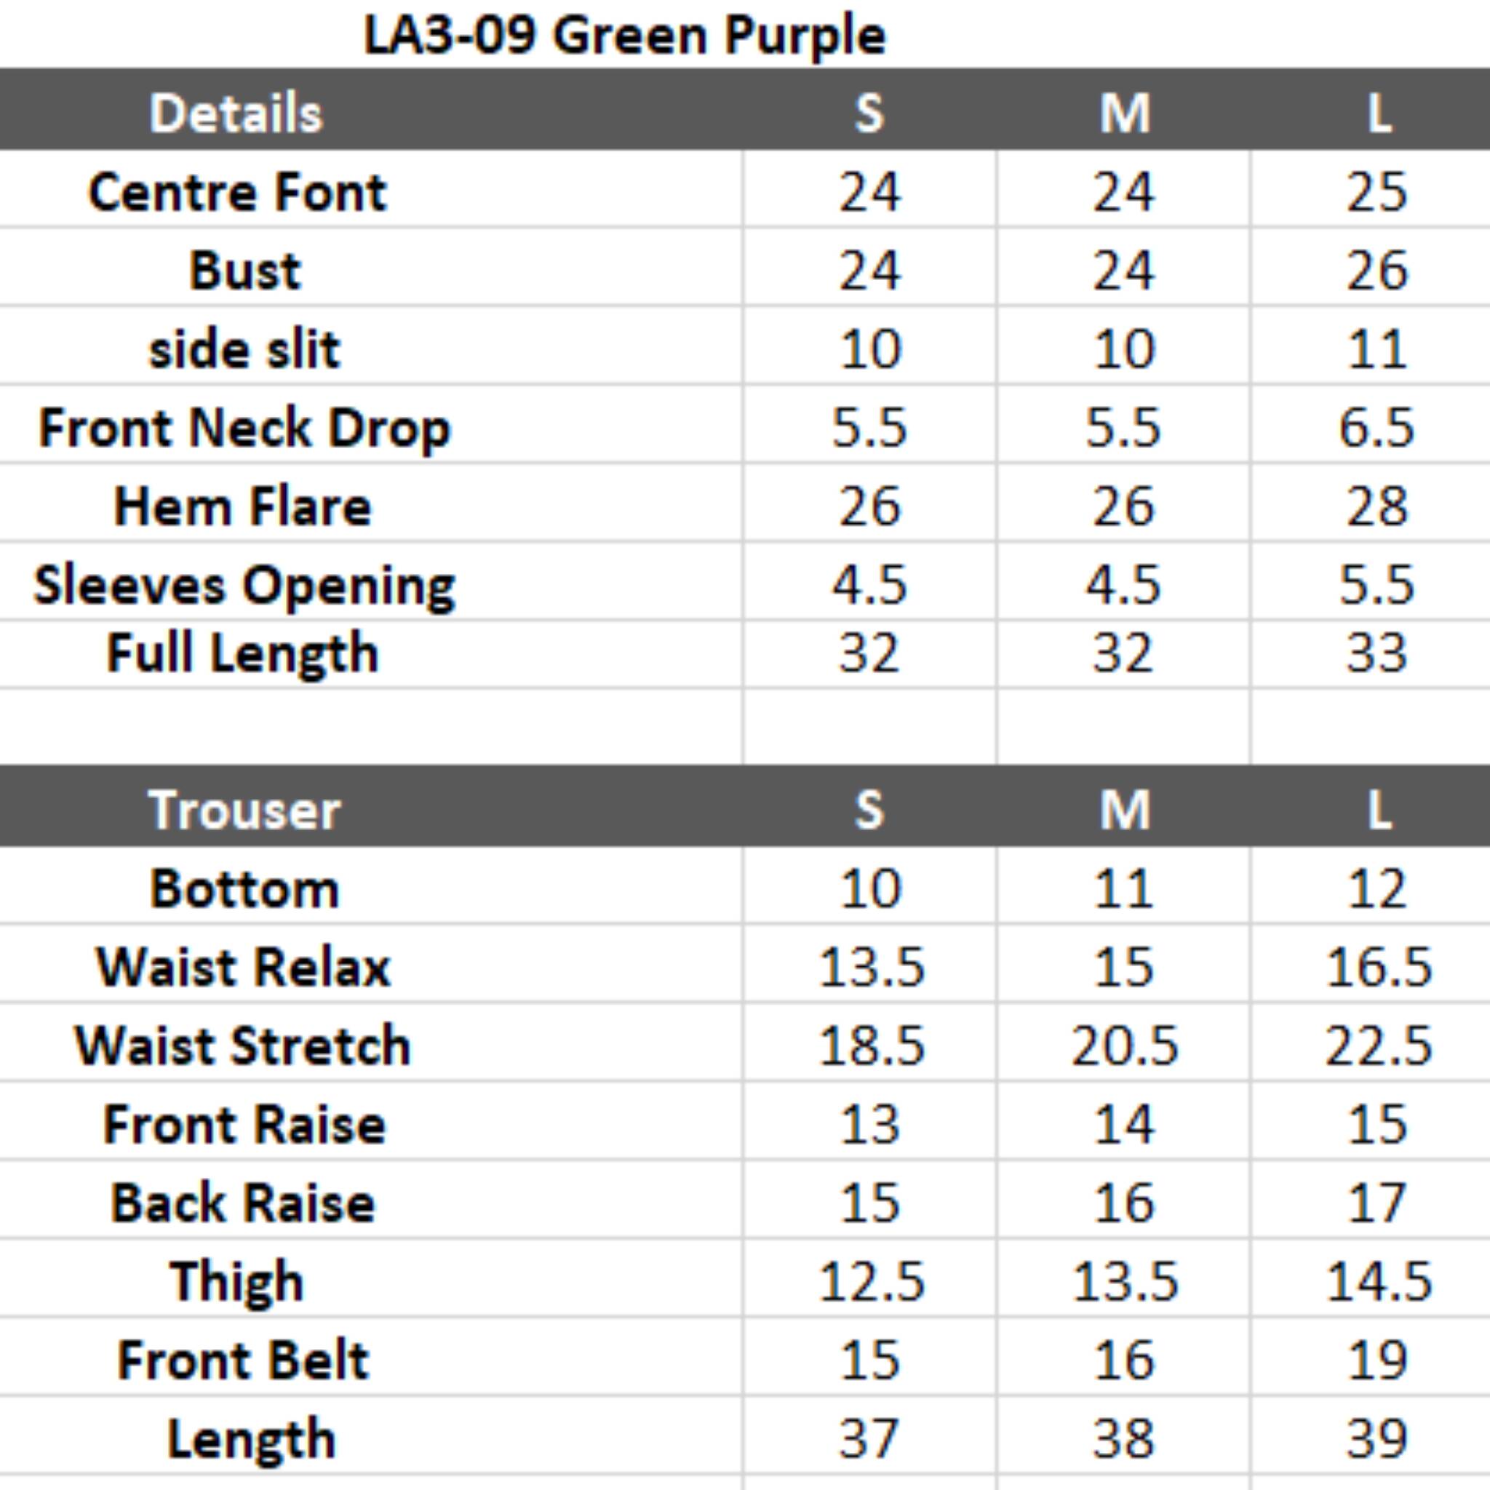This screenshot has width=1490, height=1490.
Task: Click the LA3-09 Green Purple title
Action: [x=624, y=36]
